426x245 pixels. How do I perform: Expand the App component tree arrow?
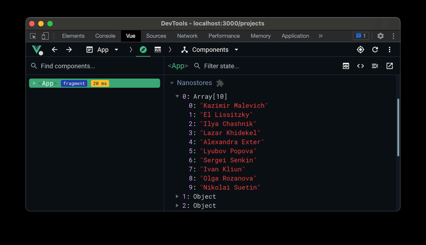point(34,83)
